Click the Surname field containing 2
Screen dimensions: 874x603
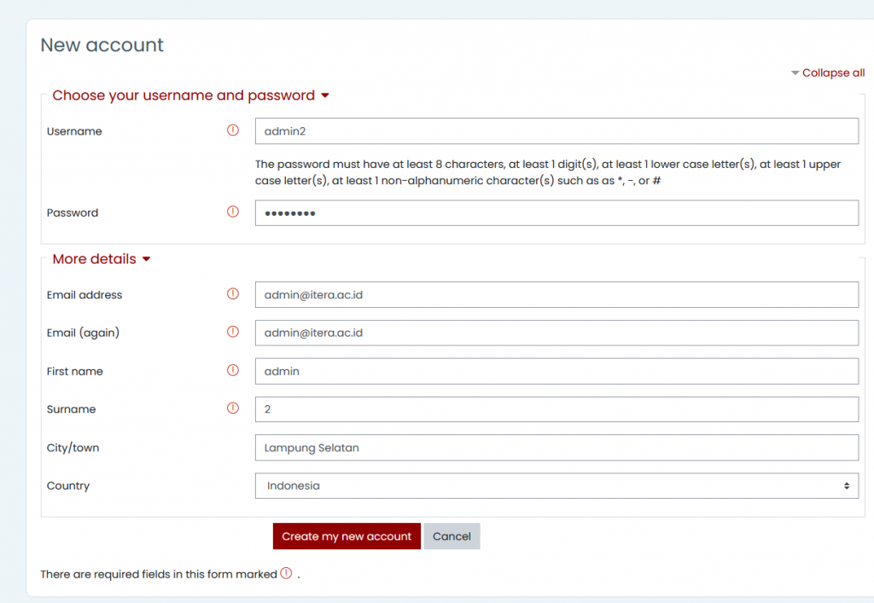556,409
